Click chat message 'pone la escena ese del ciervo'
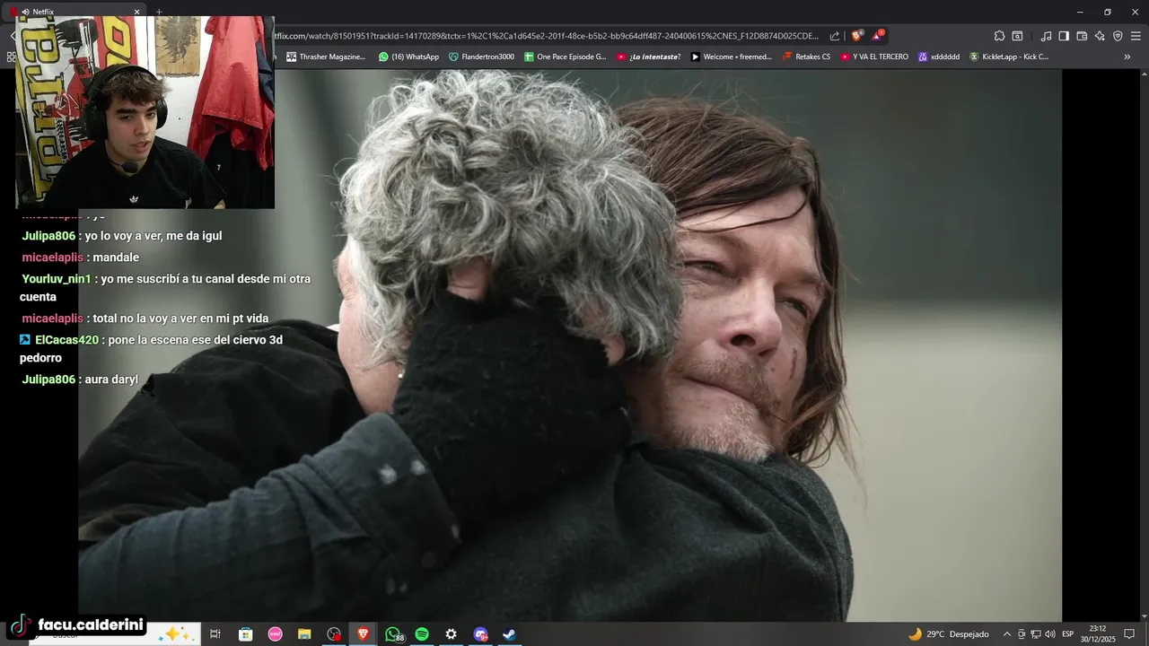 (x=151, y=349)
